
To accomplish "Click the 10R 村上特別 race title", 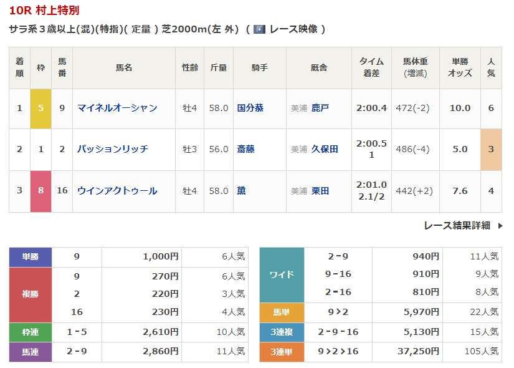I will pos(44,11).
